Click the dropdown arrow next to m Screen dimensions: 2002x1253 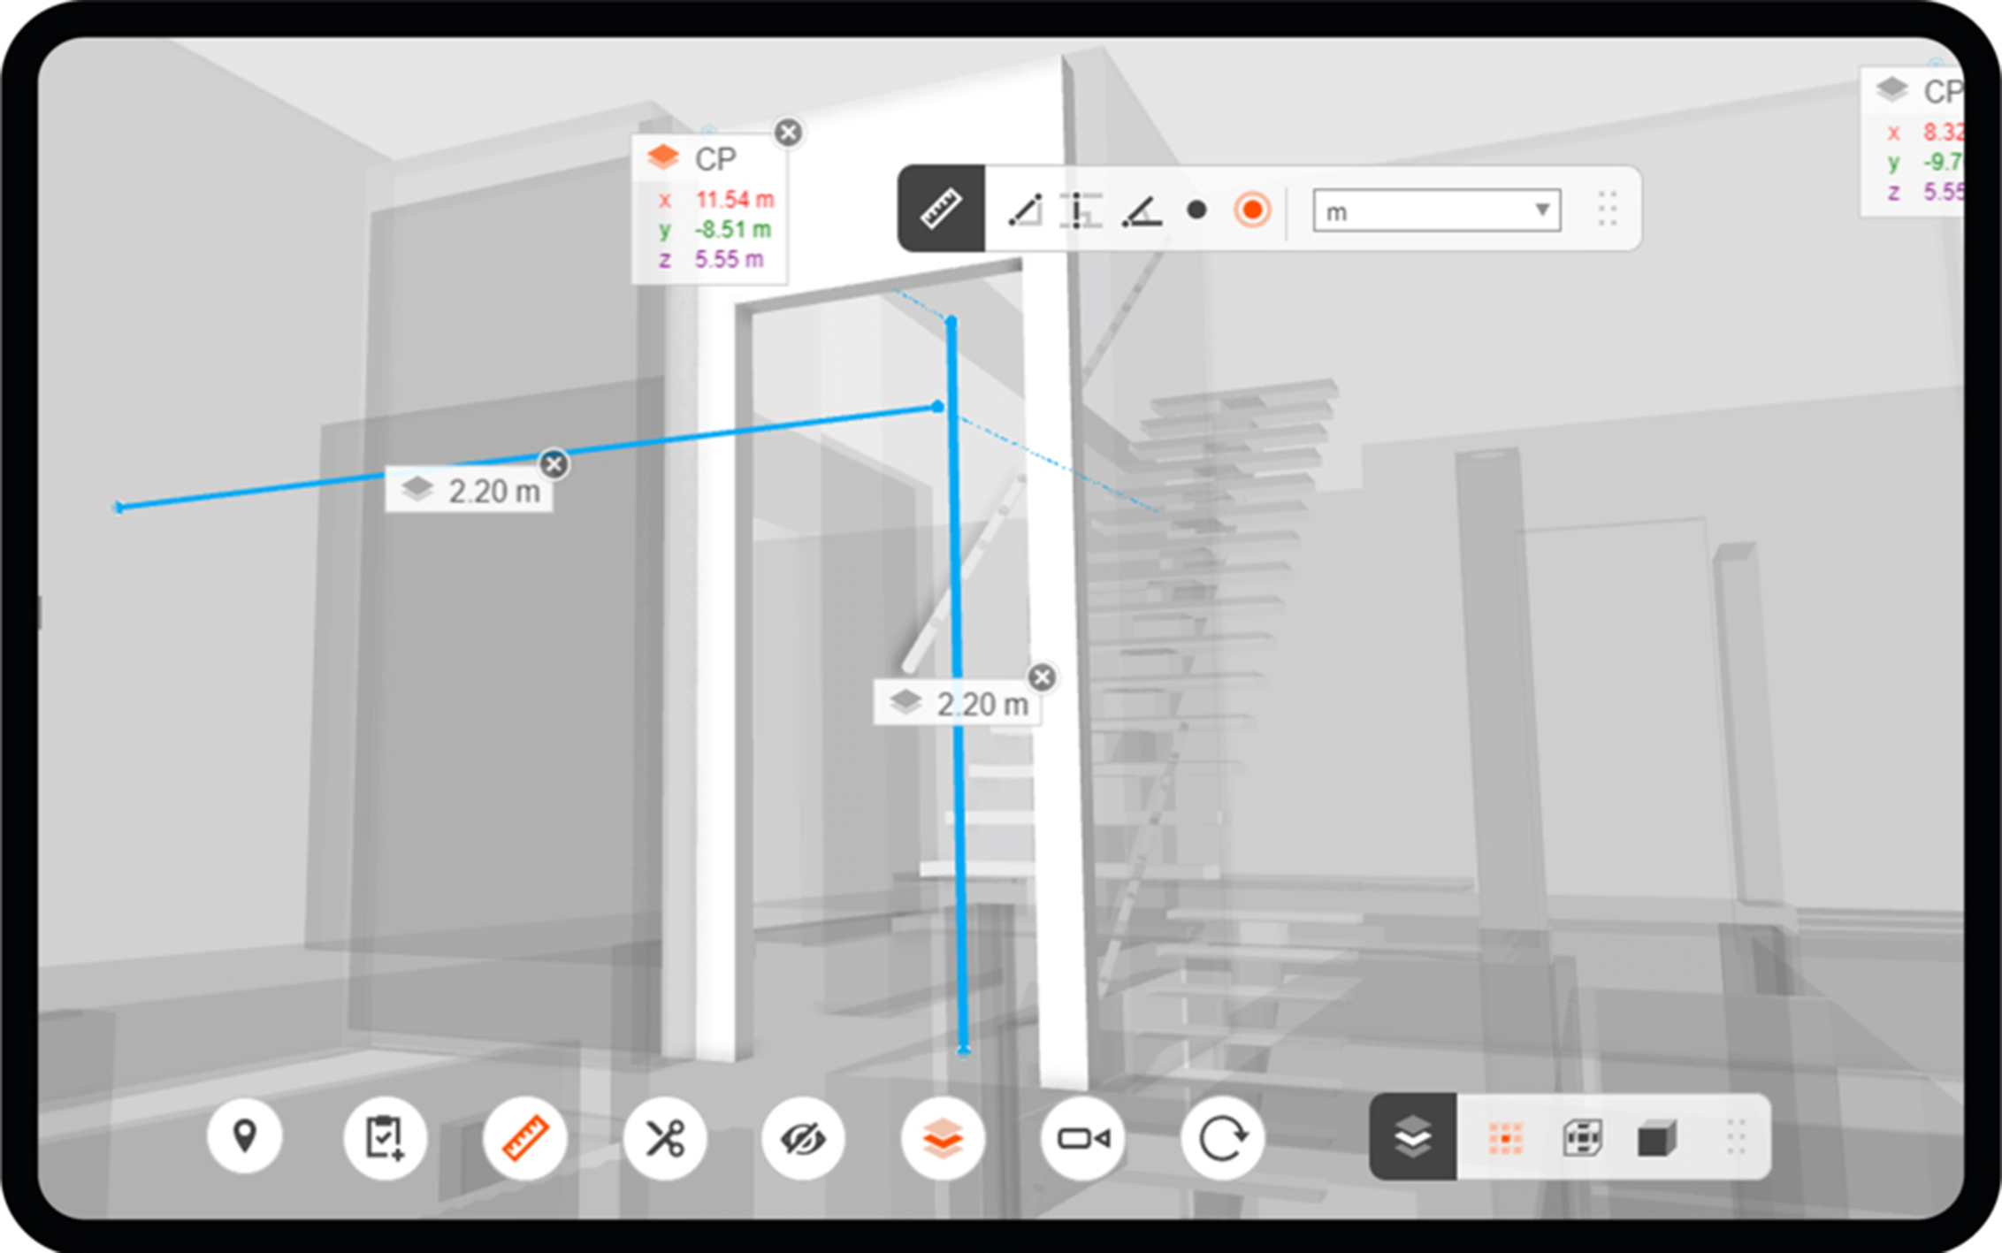[1541, 210]
